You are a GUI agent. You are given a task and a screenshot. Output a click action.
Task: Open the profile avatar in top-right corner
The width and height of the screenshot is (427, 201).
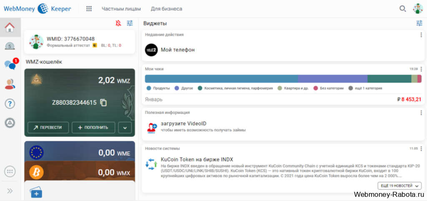click(418, 9)
